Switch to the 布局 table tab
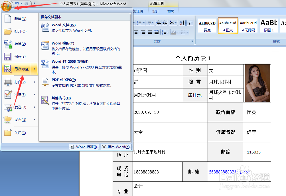 point(171,11)
